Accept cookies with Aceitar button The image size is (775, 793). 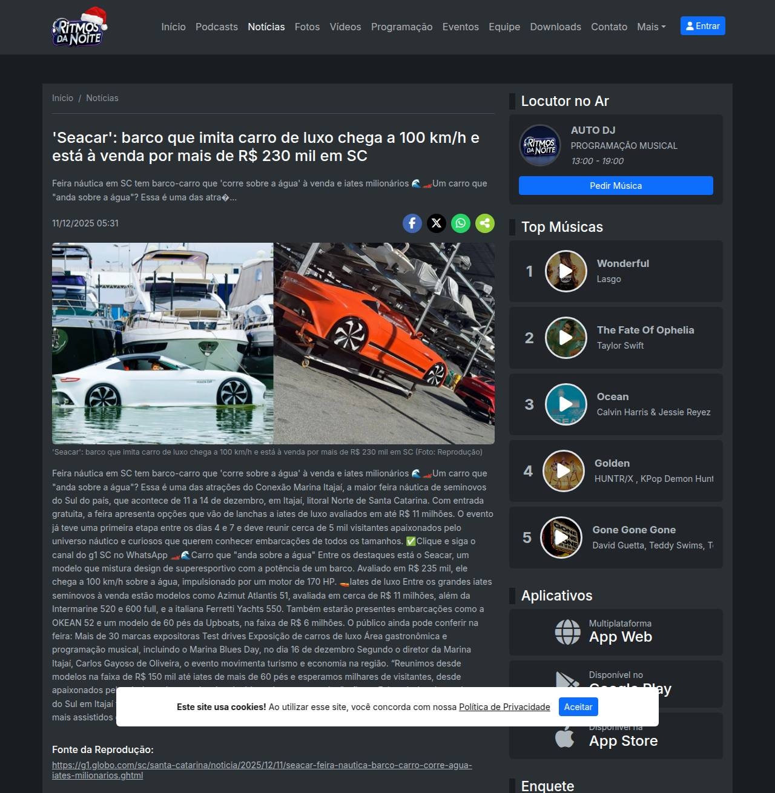point(578,707)
